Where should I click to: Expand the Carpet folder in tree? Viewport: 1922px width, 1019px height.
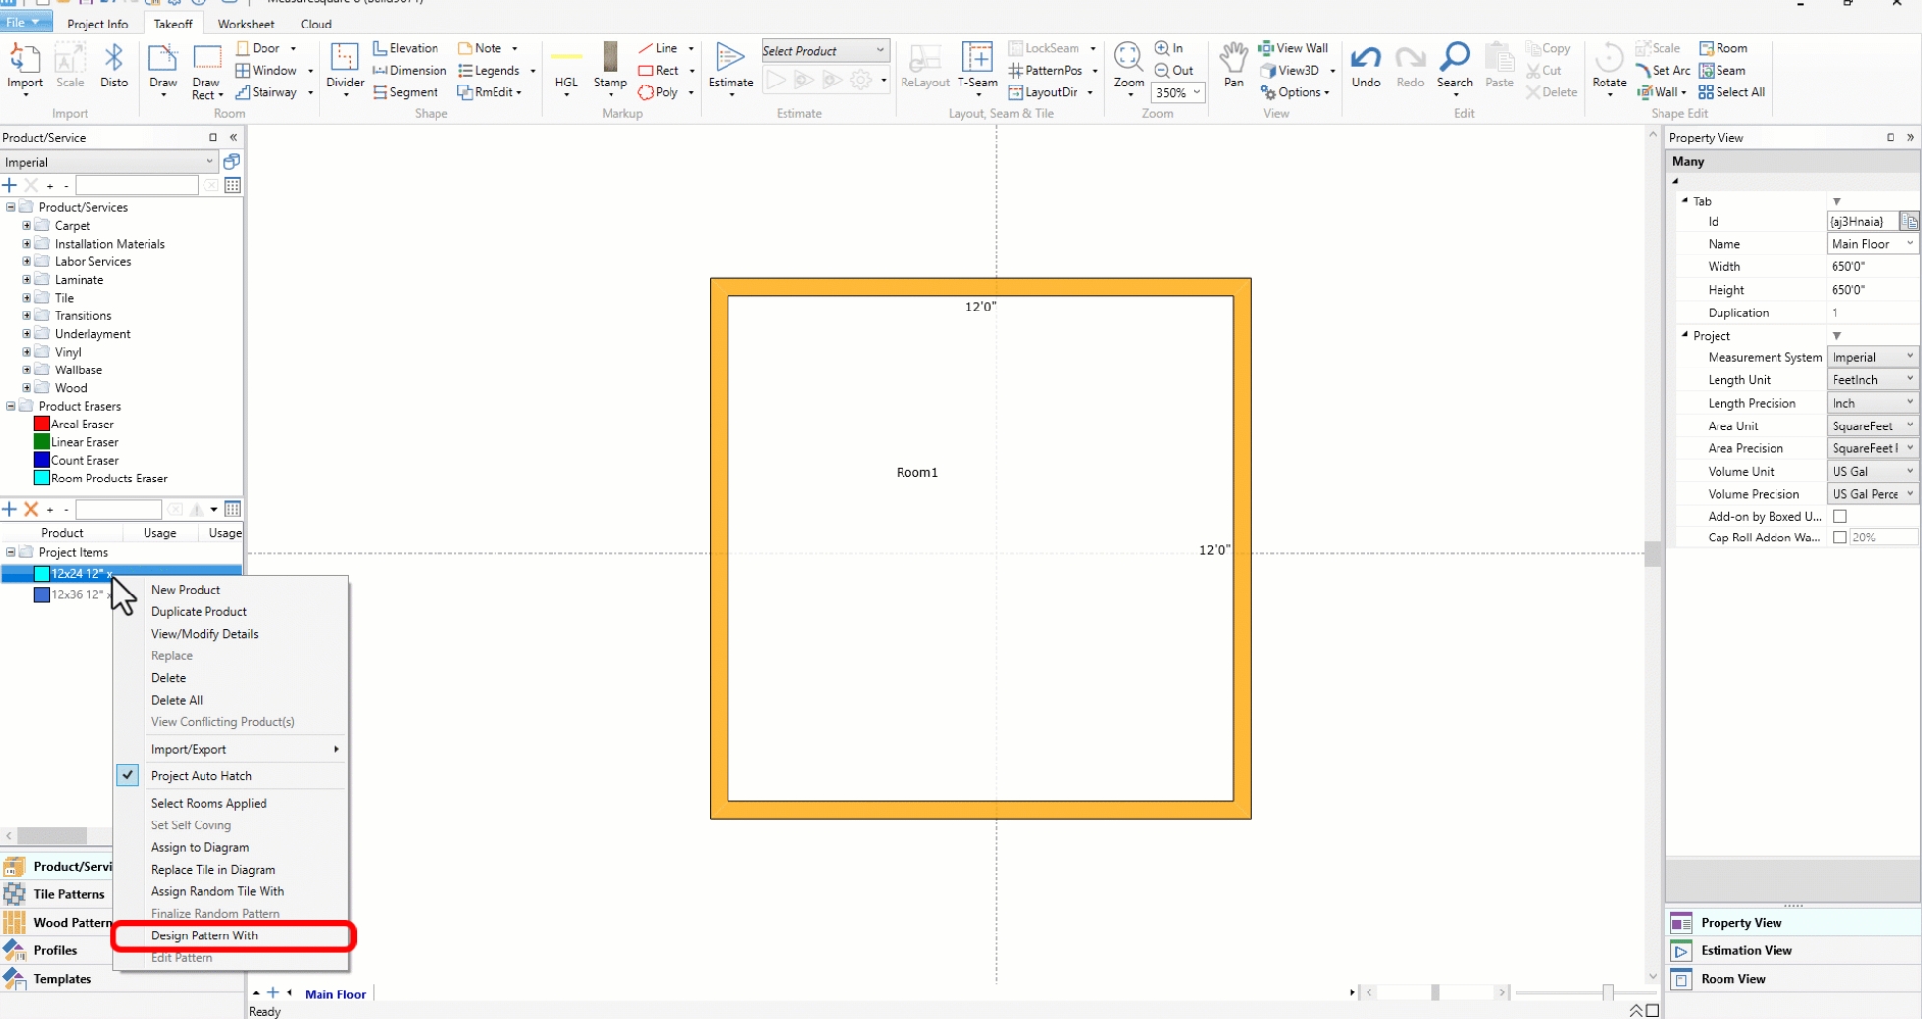pos(27,225)
